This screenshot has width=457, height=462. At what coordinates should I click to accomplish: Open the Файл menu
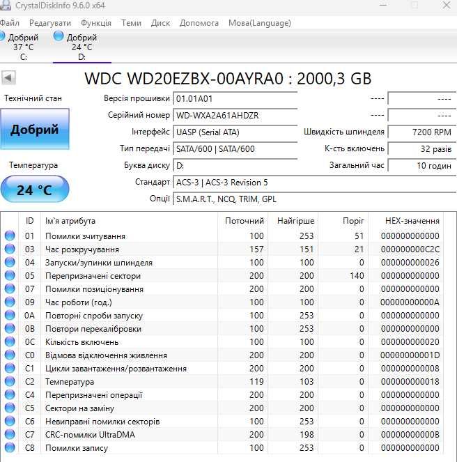point(10,23)
